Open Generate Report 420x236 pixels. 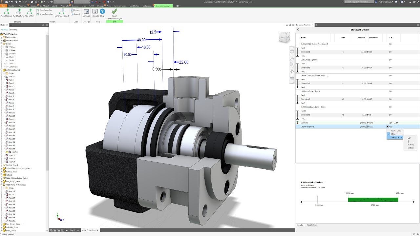pos(62,13)
